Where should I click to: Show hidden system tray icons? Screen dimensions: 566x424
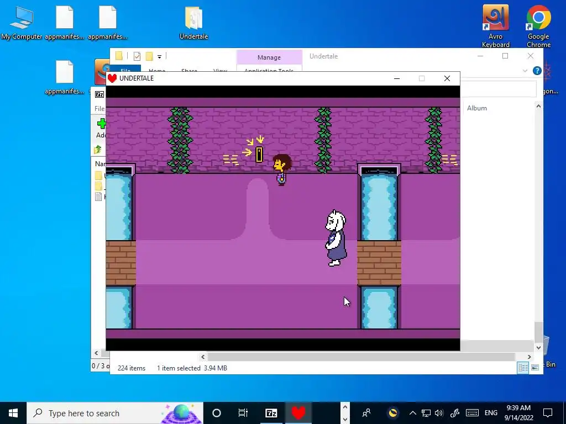[412, 413]
